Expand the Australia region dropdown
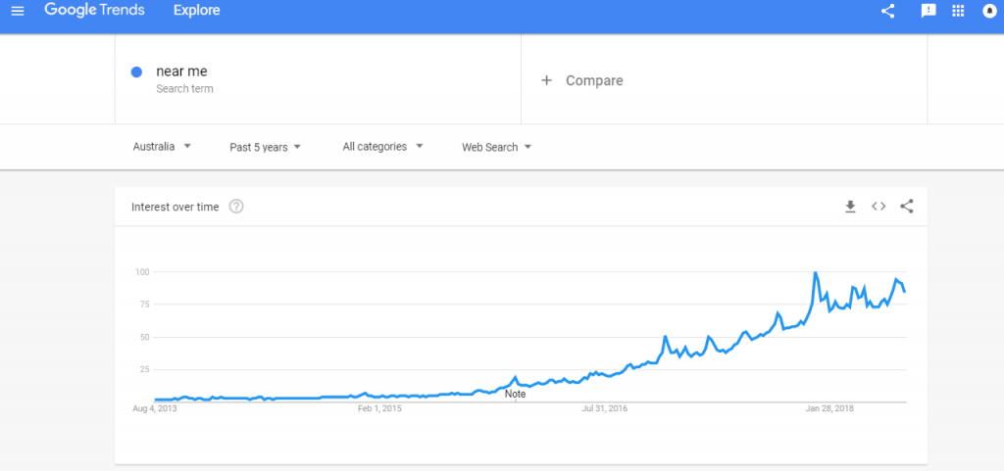Screen dimensions: 1004x471 [162, 146]
